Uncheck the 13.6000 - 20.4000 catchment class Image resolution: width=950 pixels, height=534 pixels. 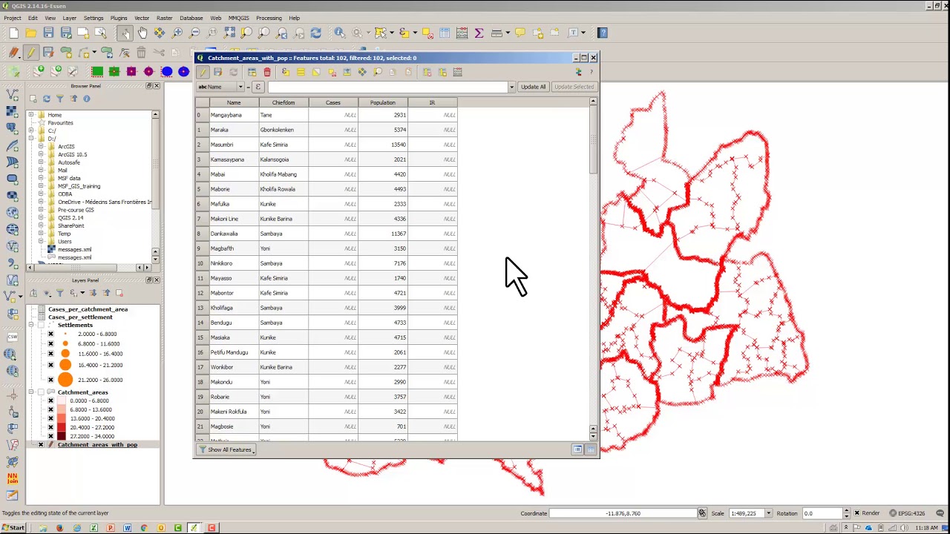(x=50, y=419)
